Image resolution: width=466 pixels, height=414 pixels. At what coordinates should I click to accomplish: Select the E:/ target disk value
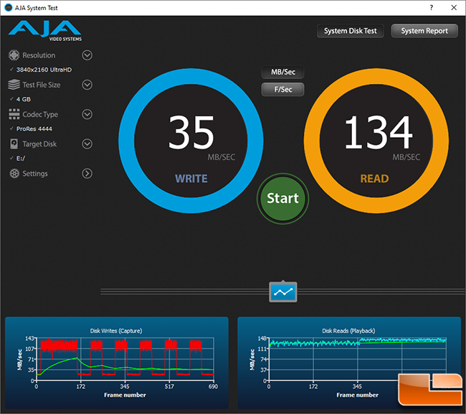(21, 159)
